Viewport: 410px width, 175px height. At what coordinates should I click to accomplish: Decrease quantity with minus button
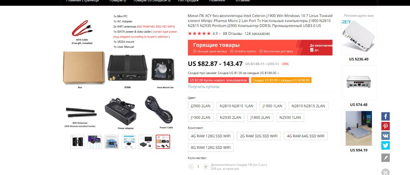point(191,167)
